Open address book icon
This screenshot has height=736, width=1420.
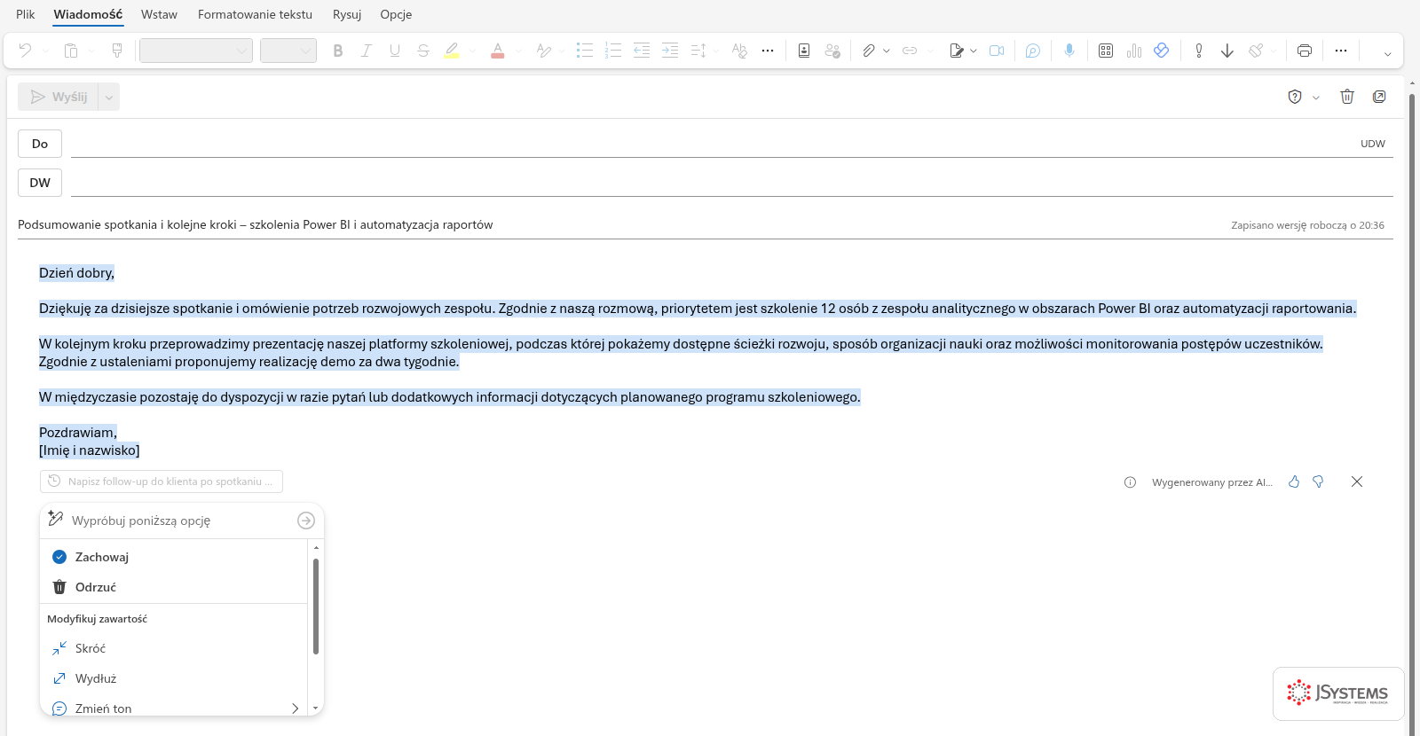click(804, 51)
